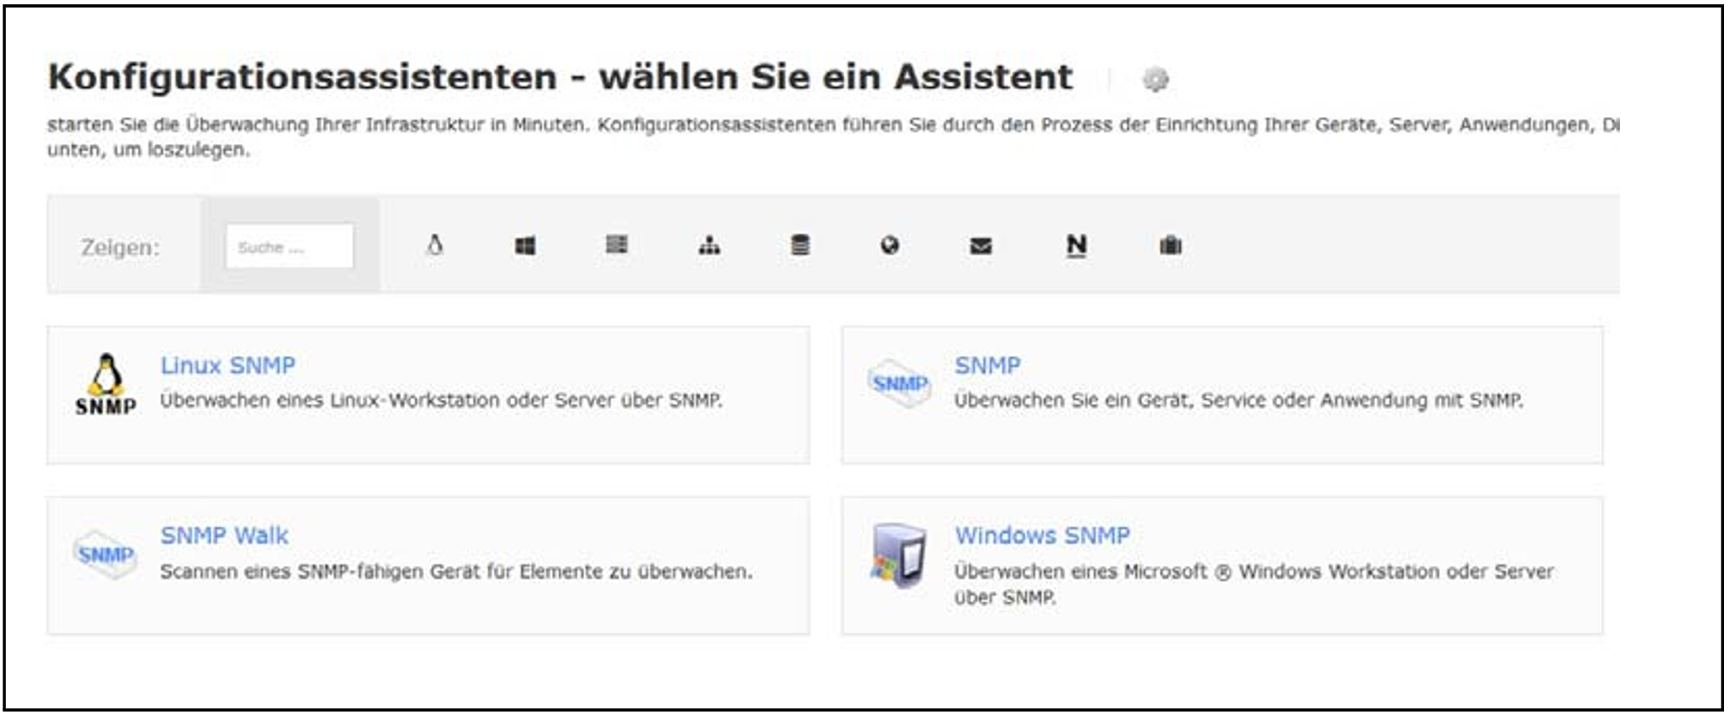Select the network hierarchy filter icon
This screenshot has height=715, width=1730.
(x=709, y=246)
